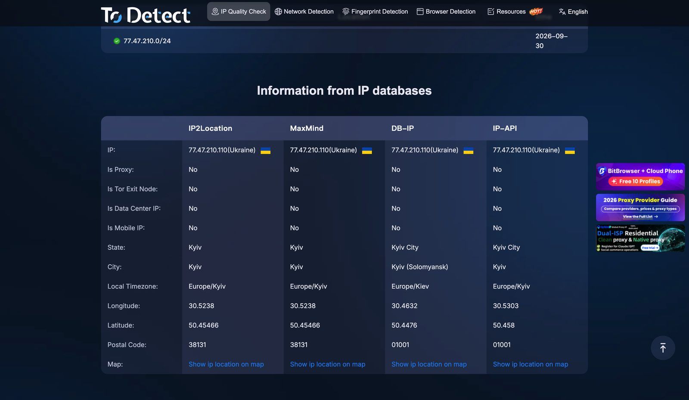Image resolution: width=689 pixels, height=400 pixels.
Task: Click green check icon beside 77.47.210.0/24
Action: 117,41
